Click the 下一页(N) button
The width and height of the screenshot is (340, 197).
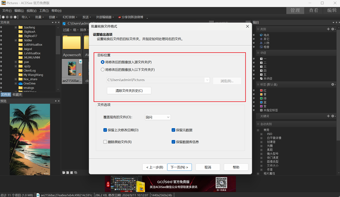(179, 167)
